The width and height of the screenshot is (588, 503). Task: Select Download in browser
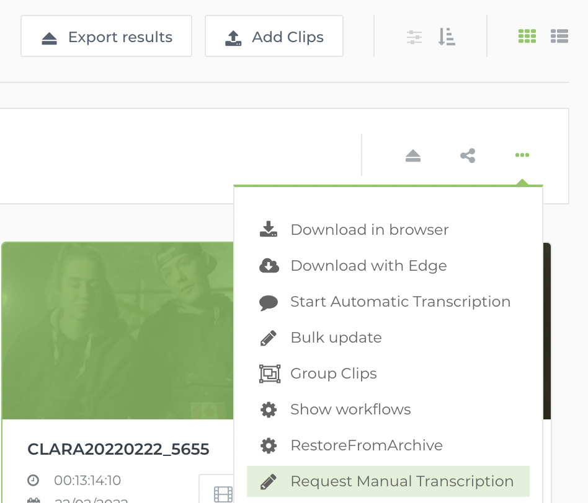pyautogui.click(x=369, y=230)
